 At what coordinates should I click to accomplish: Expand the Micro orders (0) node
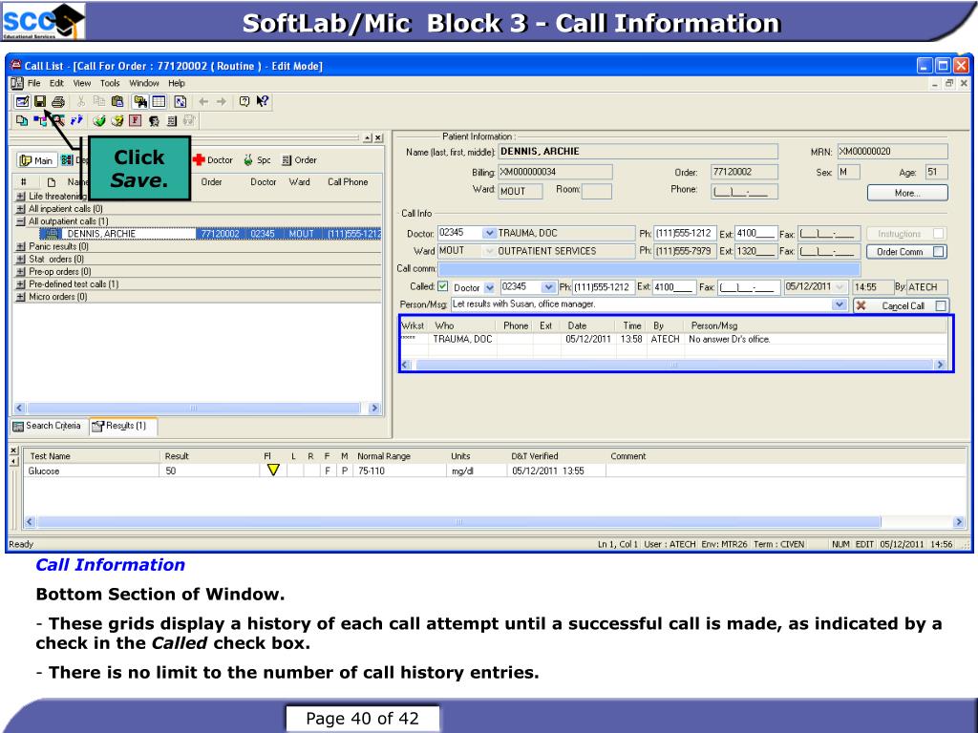pos(21,297)
